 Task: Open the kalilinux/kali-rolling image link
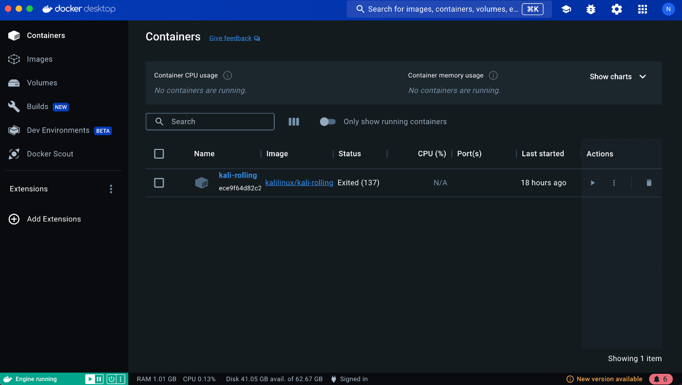coord(299,183)
